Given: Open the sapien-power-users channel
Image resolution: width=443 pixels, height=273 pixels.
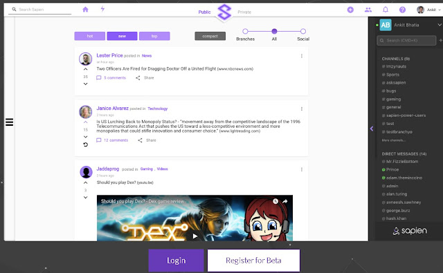Looking at the screenshot, I should [404, 115].
